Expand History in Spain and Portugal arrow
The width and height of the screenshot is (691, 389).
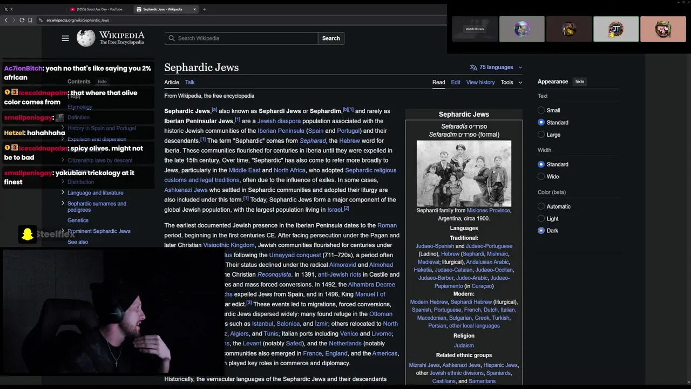click(x=63, y=128)
